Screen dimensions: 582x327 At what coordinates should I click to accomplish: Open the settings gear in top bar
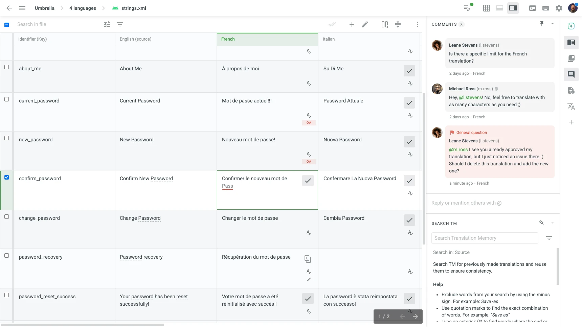click(x=559, y=8)
